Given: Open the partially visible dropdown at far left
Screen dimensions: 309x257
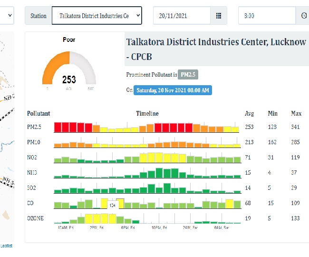Looking at the screenshot, I should click(x=7, y=16).
